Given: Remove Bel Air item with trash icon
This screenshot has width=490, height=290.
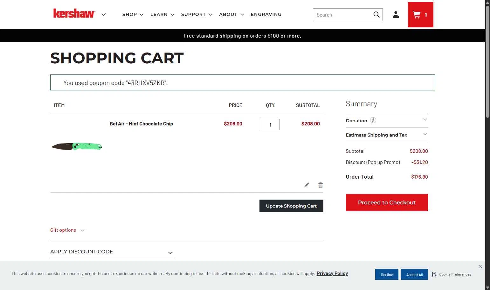Looking at the screenshot, I should (321, 185).
